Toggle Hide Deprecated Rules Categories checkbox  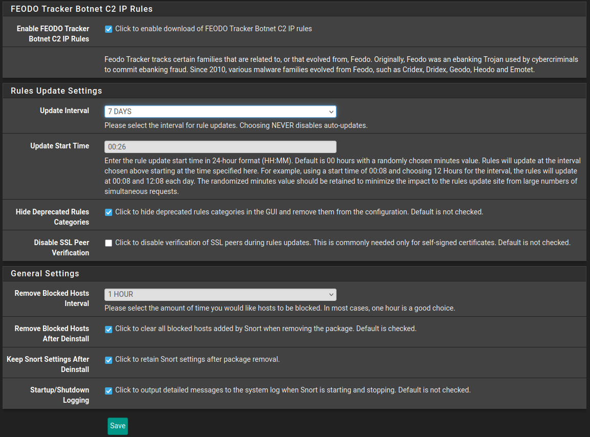coord(109,212)
